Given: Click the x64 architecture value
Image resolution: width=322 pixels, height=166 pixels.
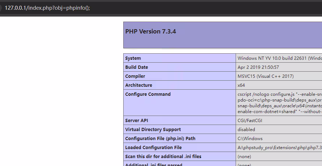Looking at the screenshot, I should (241, 85).
